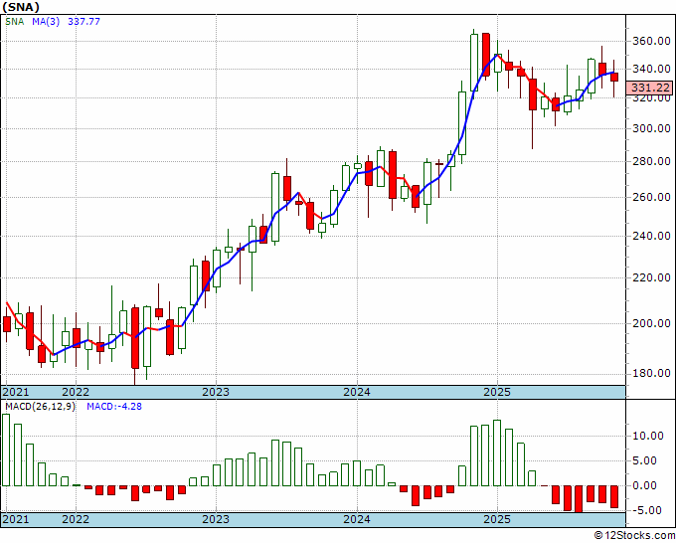Select 2022 on the MACD timeline
Viewport: 676px width, 543px height.
[76, 519]
